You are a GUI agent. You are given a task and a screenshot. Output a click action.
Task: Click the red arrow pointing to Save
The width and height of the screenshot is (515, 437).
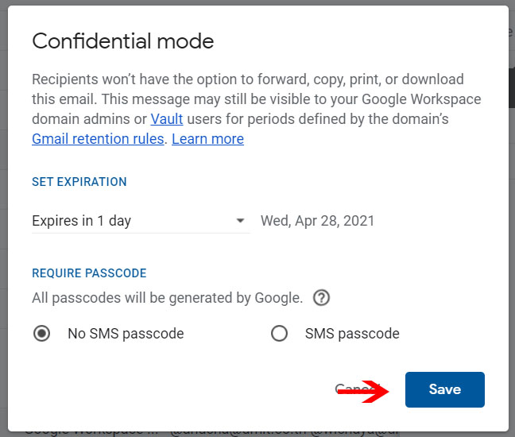[x=363, y=391]
